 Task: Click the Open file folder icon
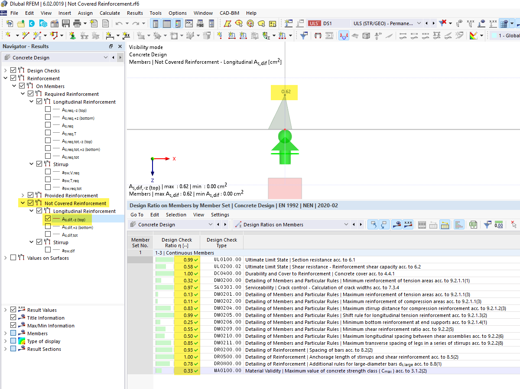[20, 23]
